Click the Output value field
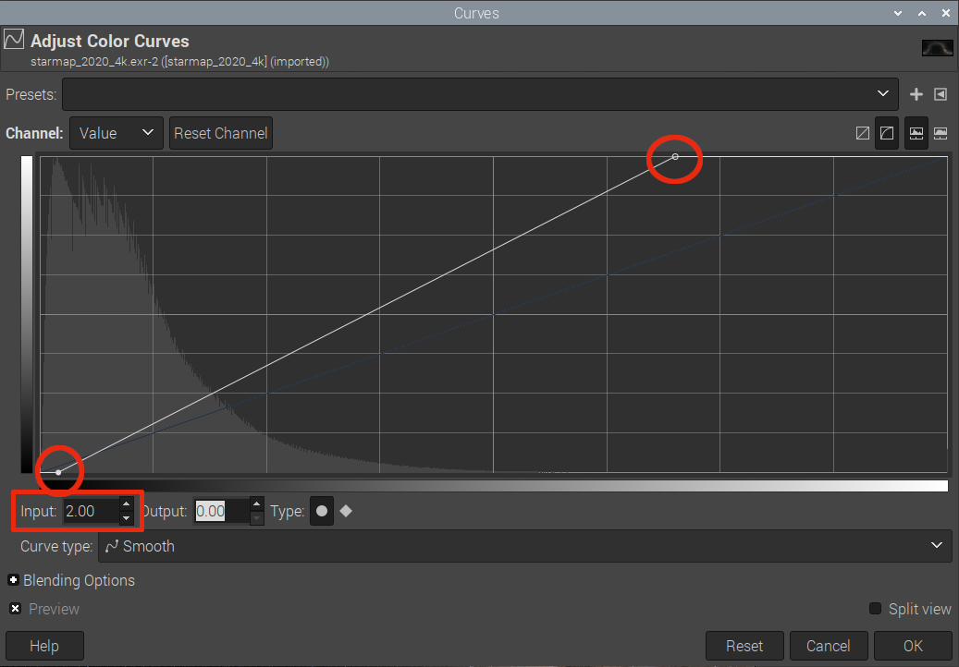 [220, 511]
